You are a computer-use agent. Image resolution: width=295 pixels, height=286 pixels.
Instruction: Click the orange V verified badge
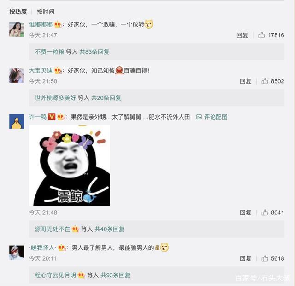(52, 117)
